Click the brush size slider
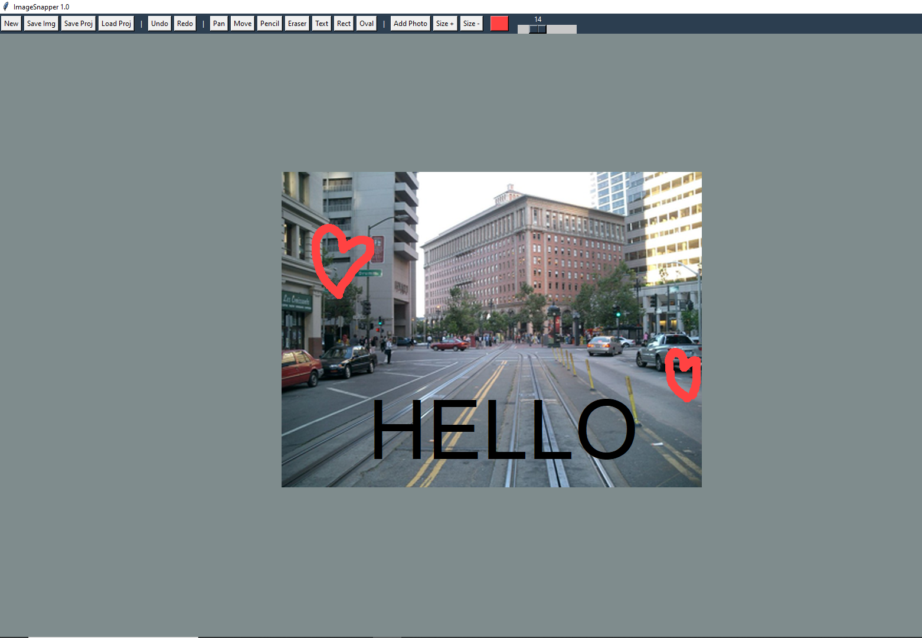The width and height of the screenshot is (922, 638). 547,29
